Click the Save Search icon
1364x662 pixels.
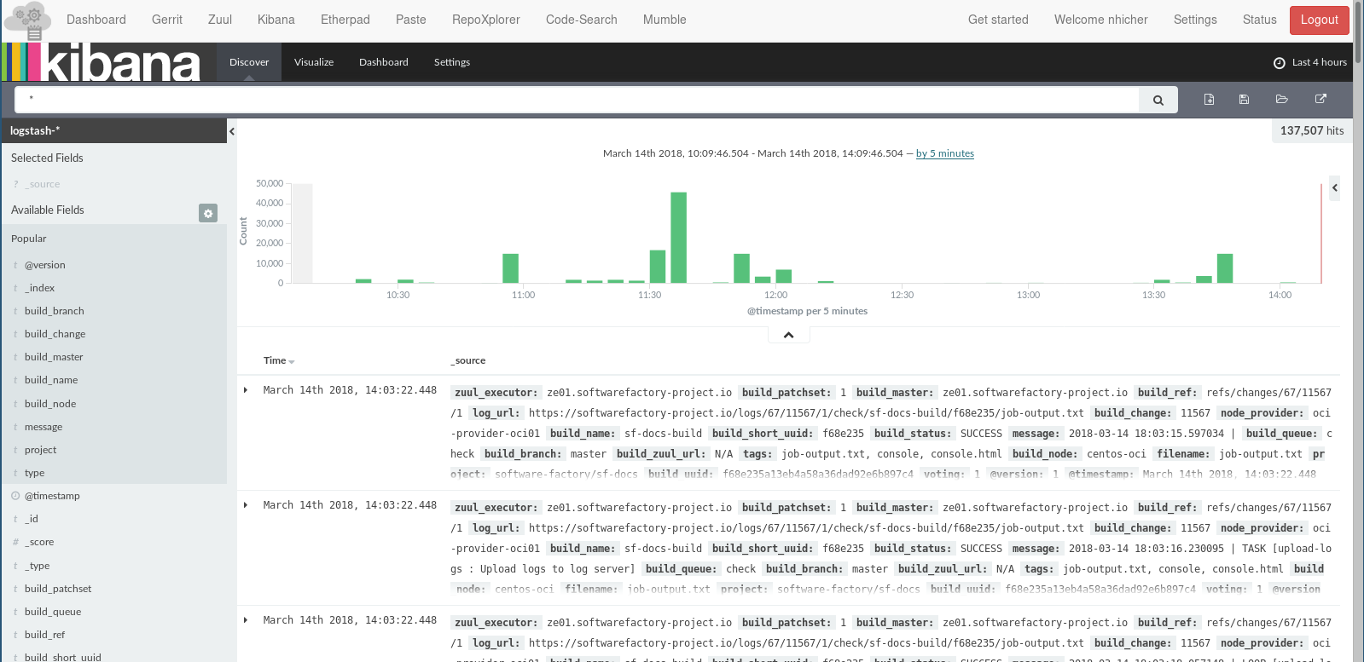coord(1244,100)
